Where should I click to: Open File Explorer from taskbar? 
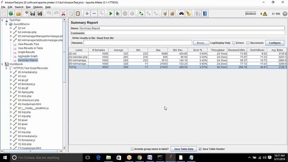tap(108, 157)
